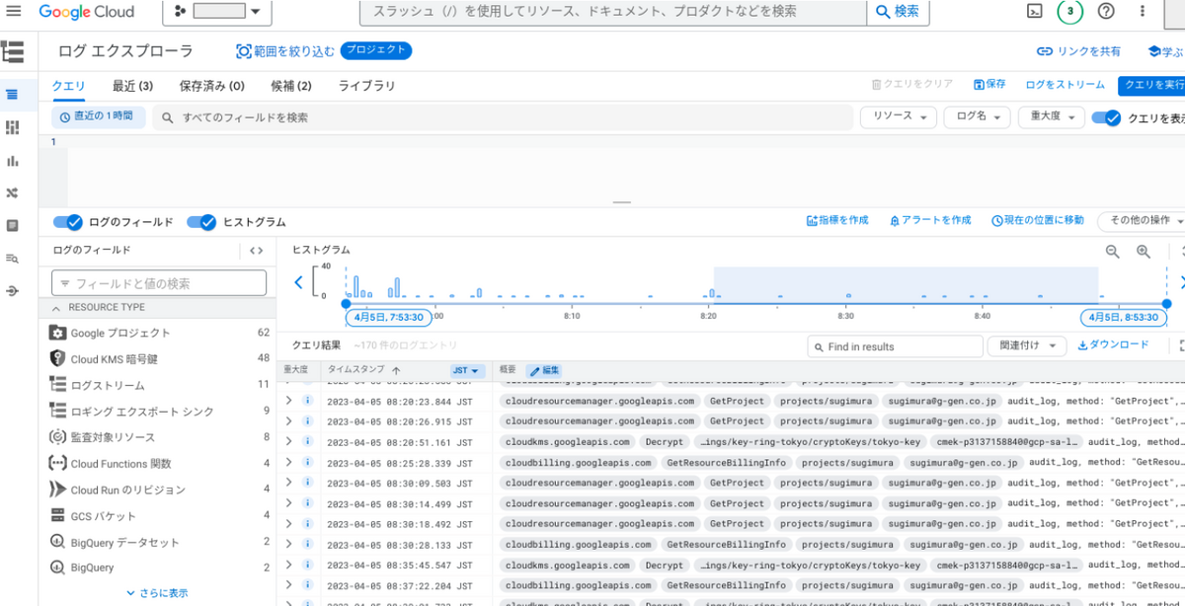Open the dashboard icon in left sidebar
1185x606 pixels.
(x=12, y=127)
